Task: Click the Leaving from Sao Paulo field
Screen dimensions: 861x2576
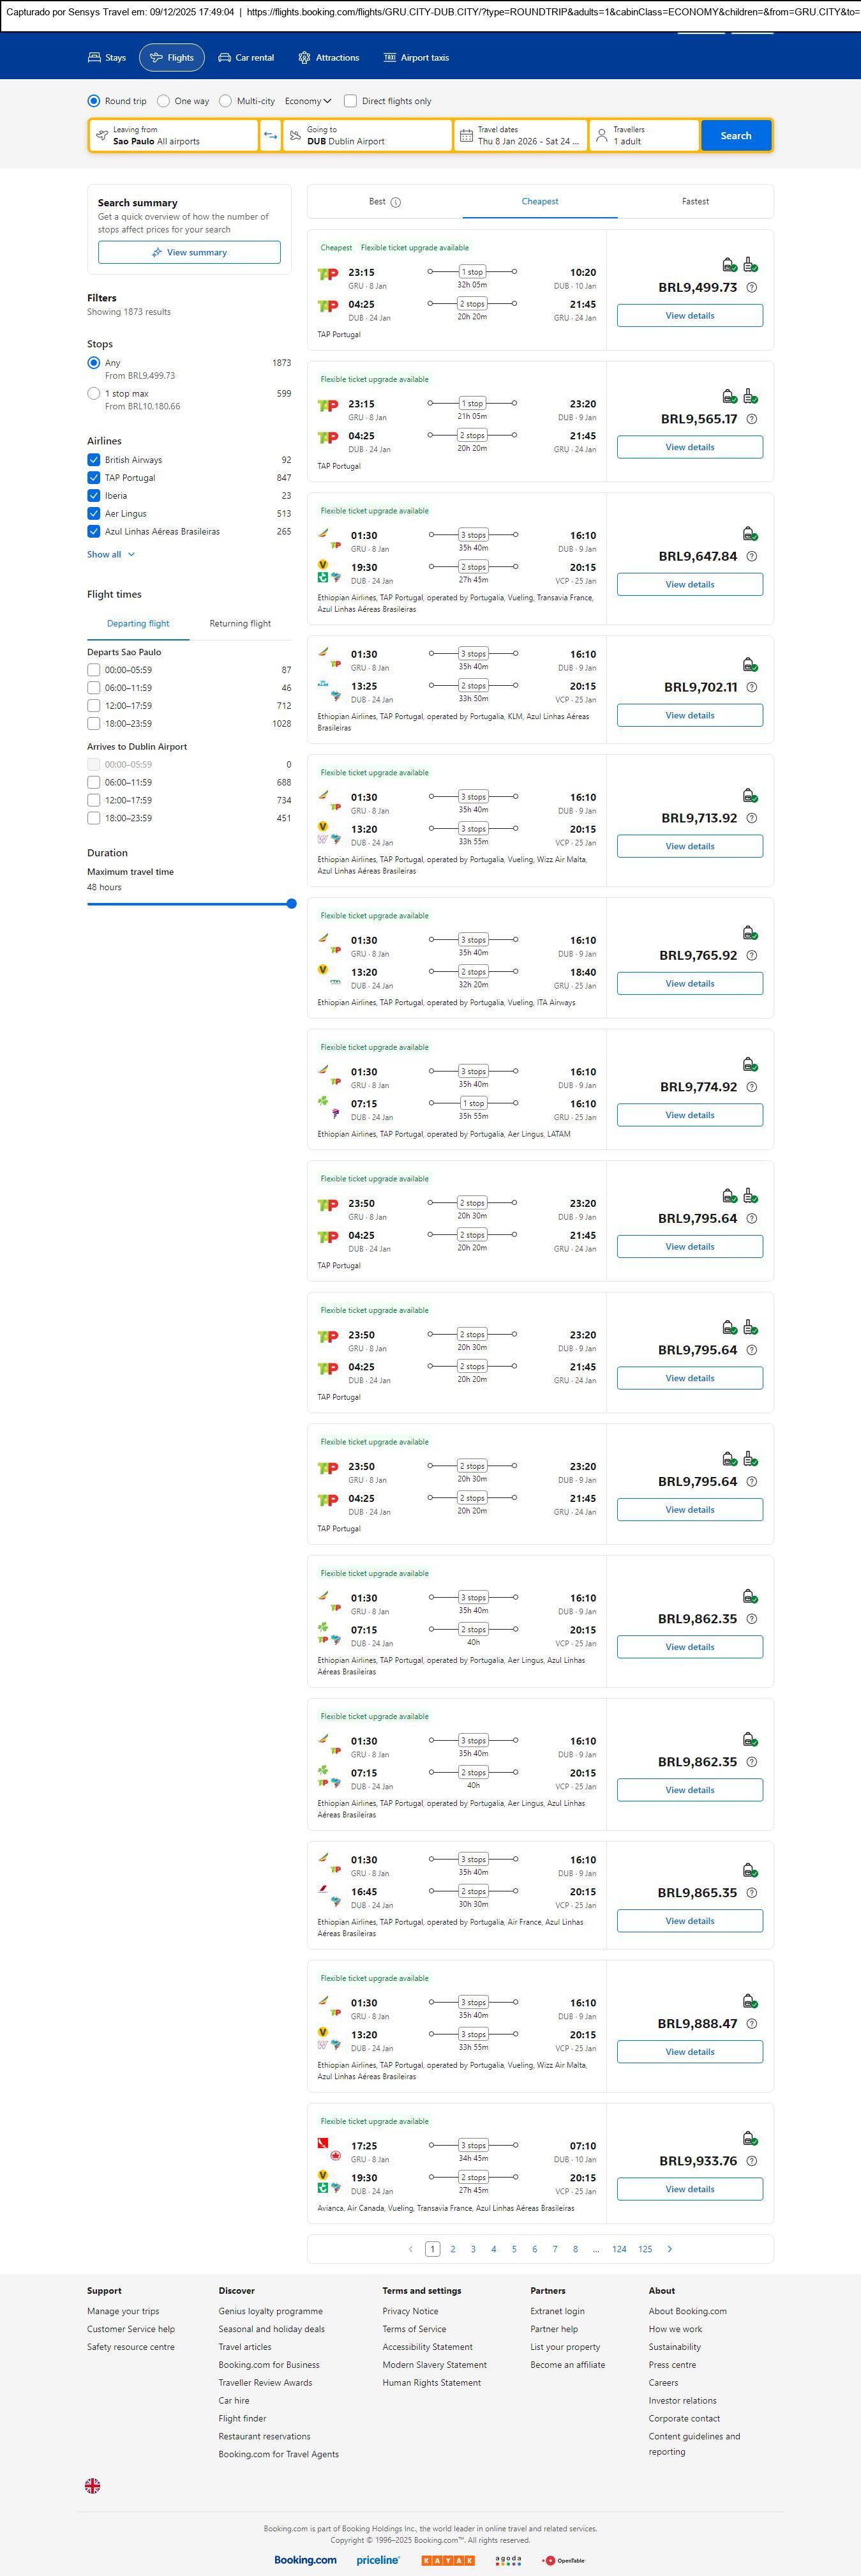Action: pos(173,136)
